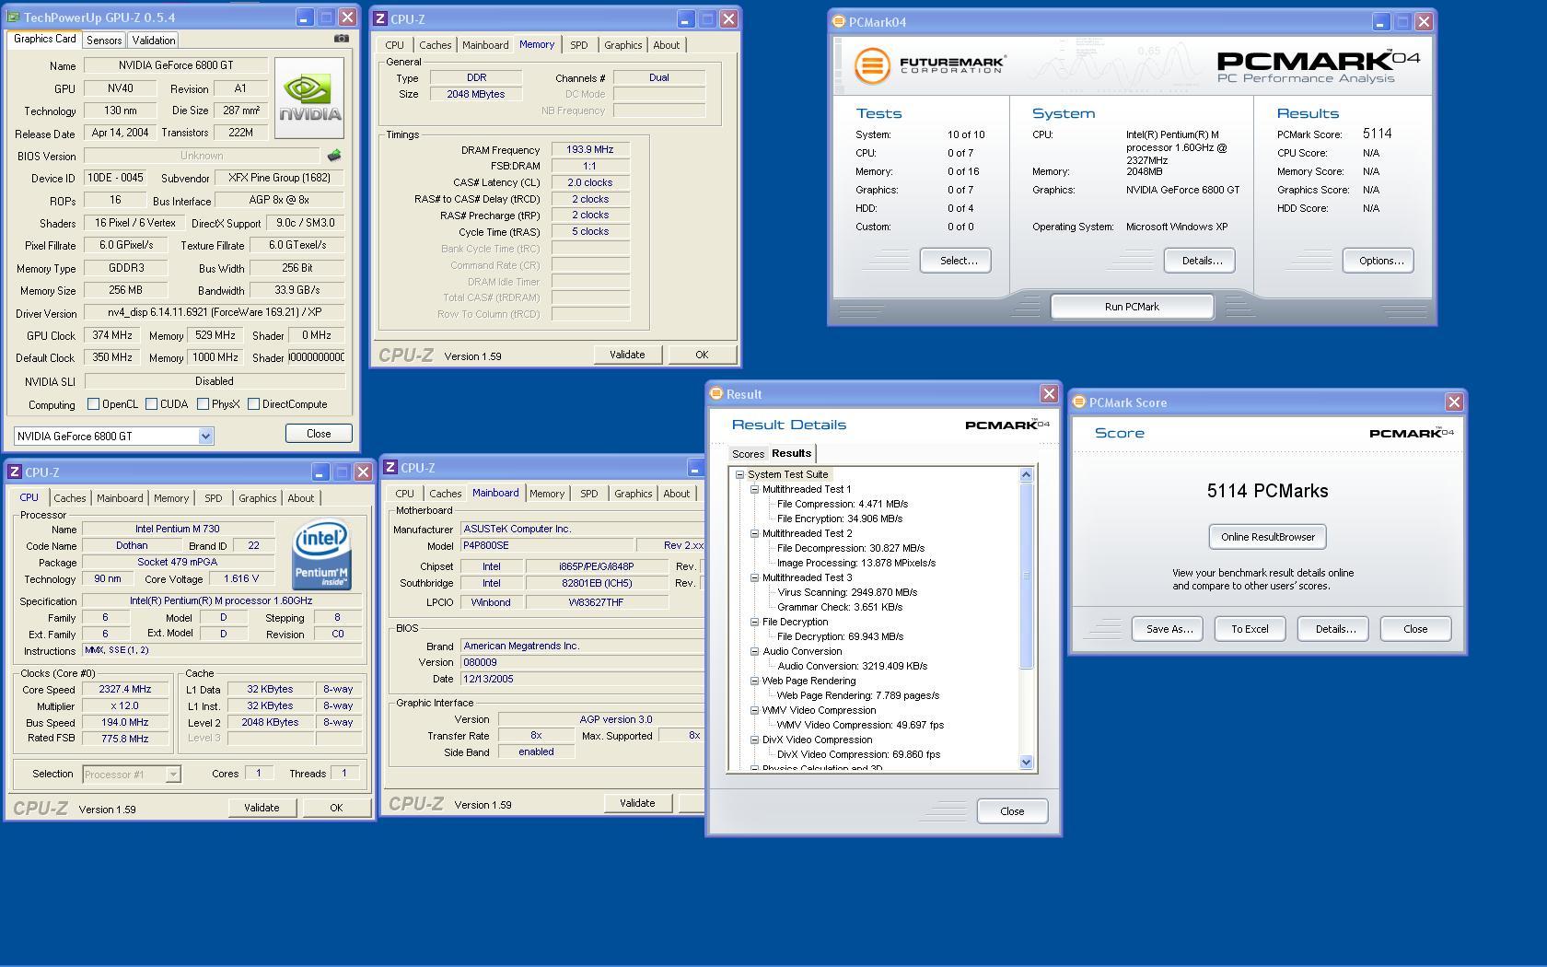Open the Processor #1 selection dropdown

172,775
